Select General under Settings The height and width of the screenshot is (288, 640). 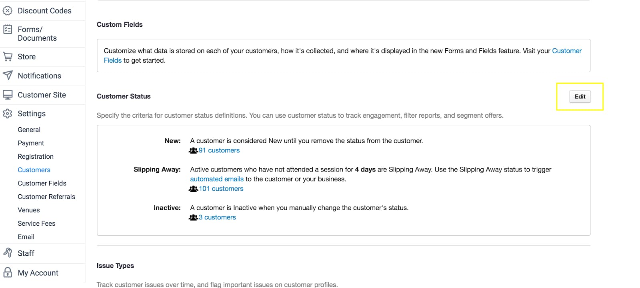tap(29, 130)
